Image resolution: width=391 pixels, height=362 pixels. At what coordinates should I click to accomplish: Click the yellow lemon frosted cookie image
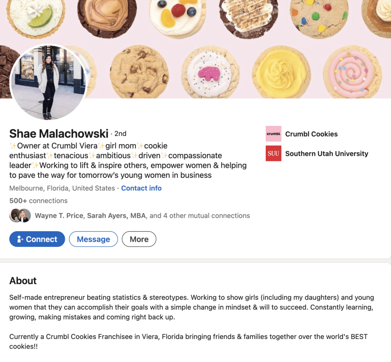coord(281,72)
